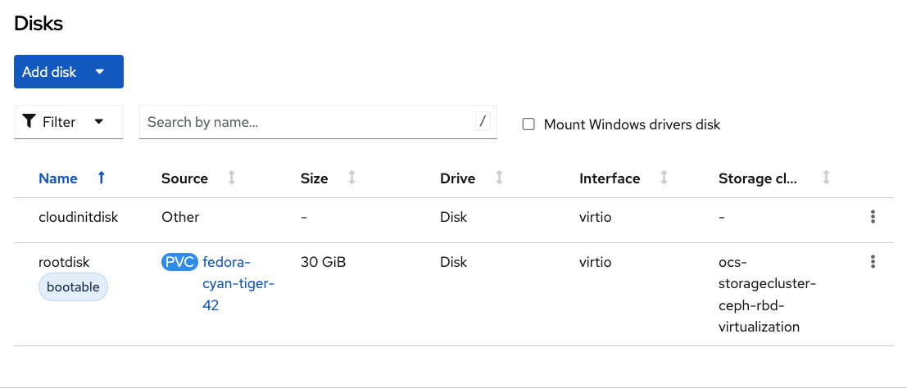Click the Storage class column header
This screenshot has height=388, width=907.
[x=758, y=178]
